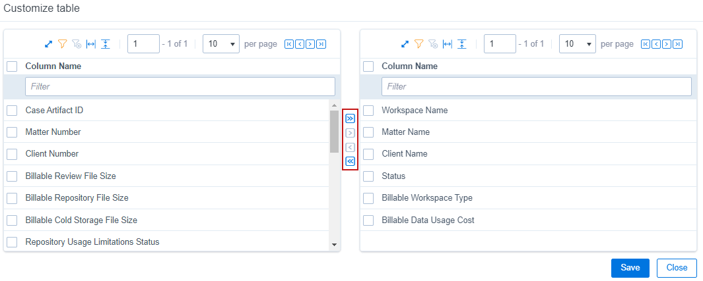The width and height of the screenshot is (703, 281).
Task: Go to first page in left table
Action: 289,44
